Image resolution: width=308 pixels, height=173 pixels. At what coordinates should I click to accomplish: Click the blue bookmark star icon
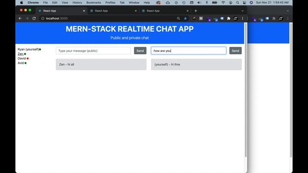(x=185, y=18)
